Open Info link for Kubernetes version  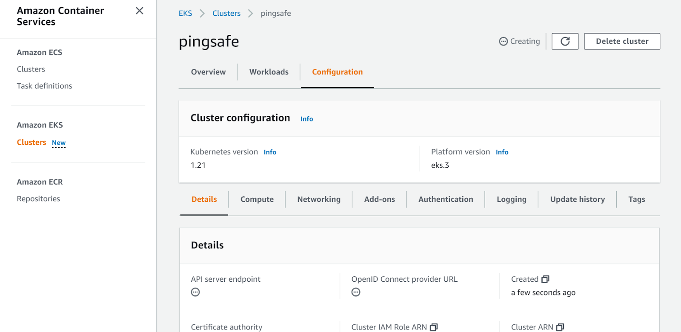(270, 152)
